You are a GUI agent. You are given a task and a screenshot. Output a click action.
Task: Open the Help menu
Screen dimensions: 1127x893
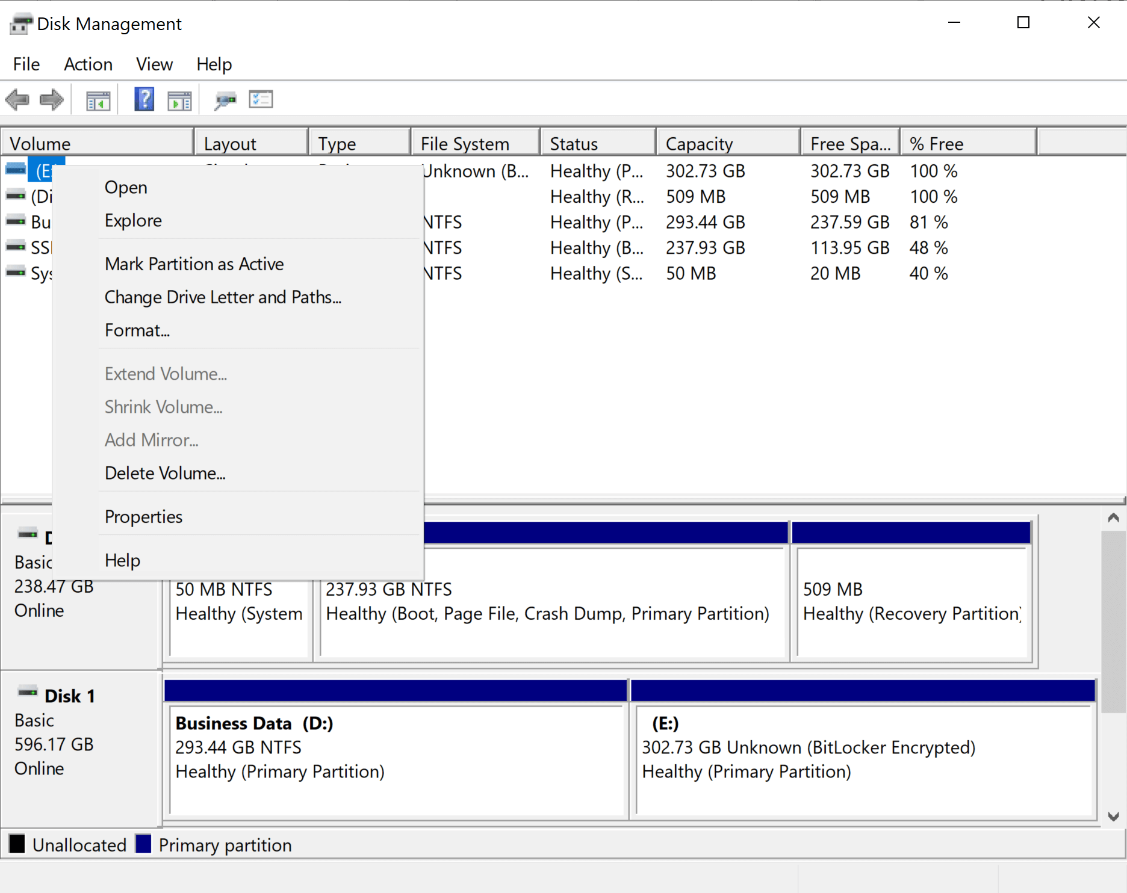(214, 64)
